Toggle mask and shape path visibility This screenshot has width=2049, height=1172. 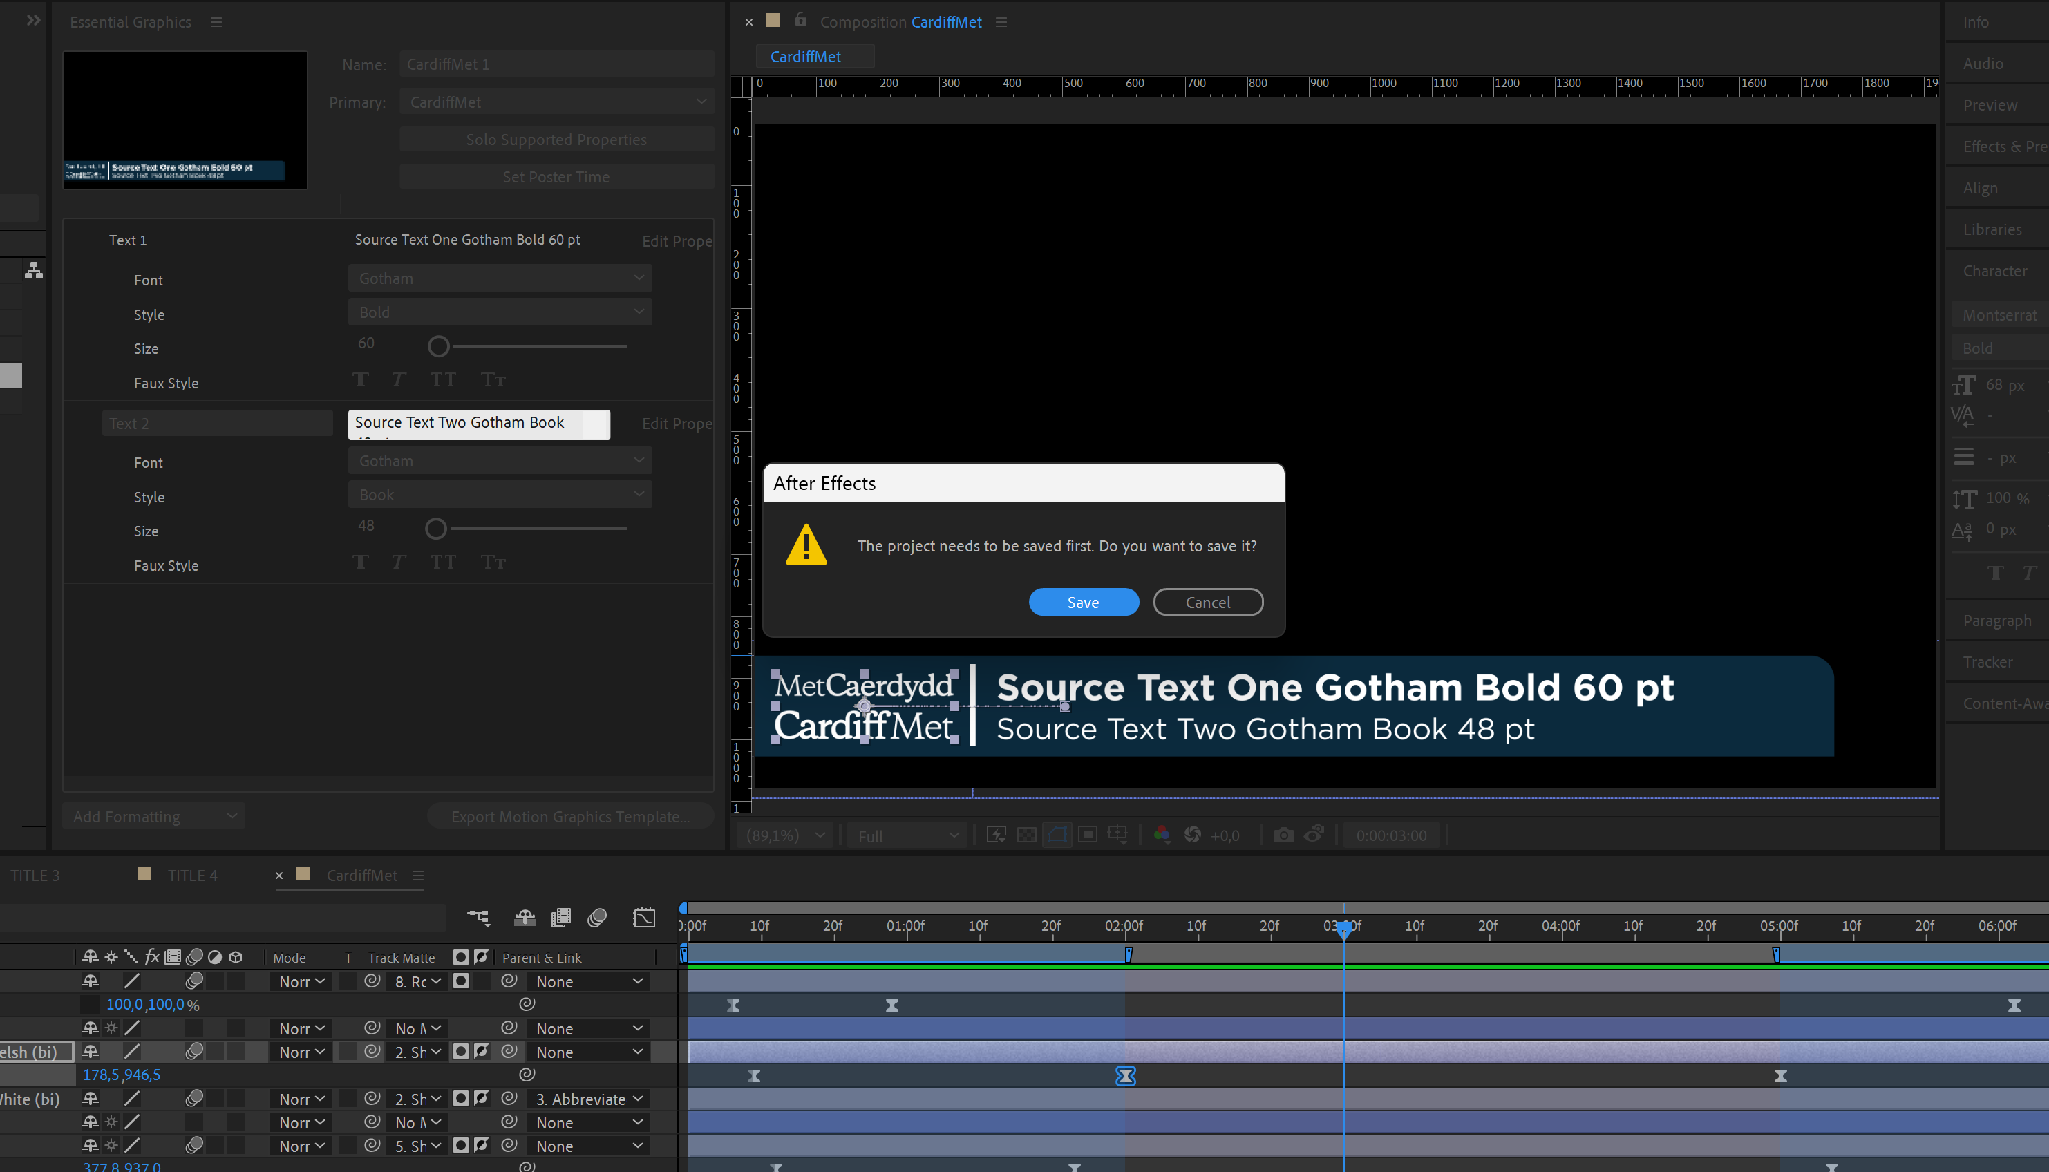point(1057,835)
